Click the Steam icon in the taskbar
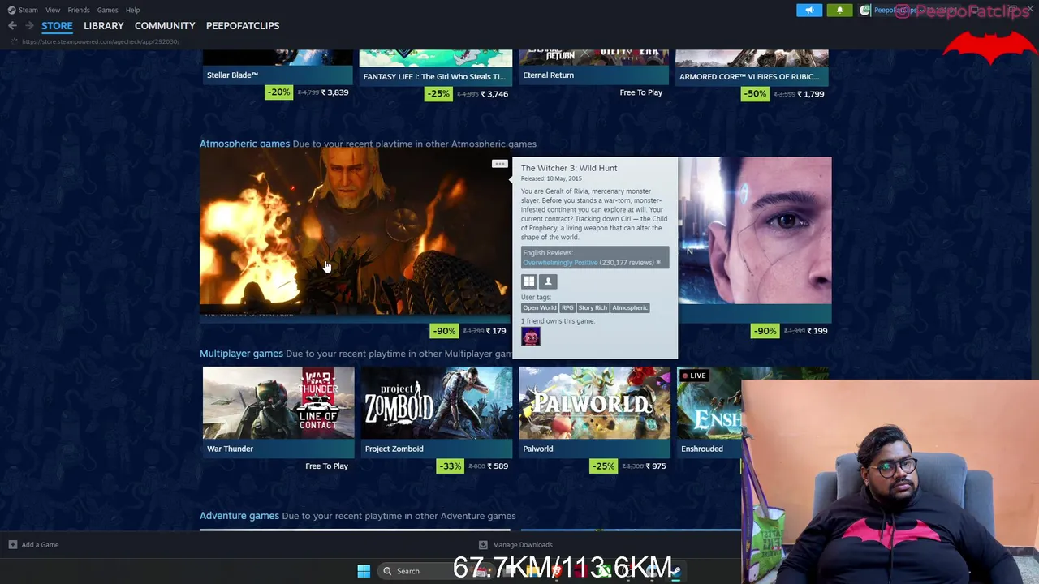Screen dimensions: 1039x584 pos(674,571)
